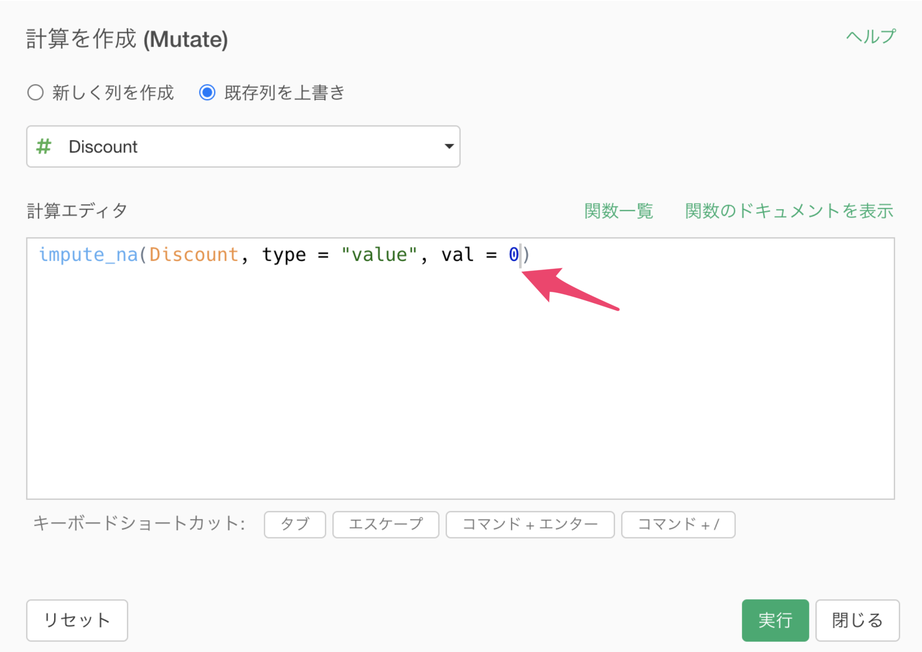Open the 関数一覧 function list link
922x652 pixels.
pos(618,211)
